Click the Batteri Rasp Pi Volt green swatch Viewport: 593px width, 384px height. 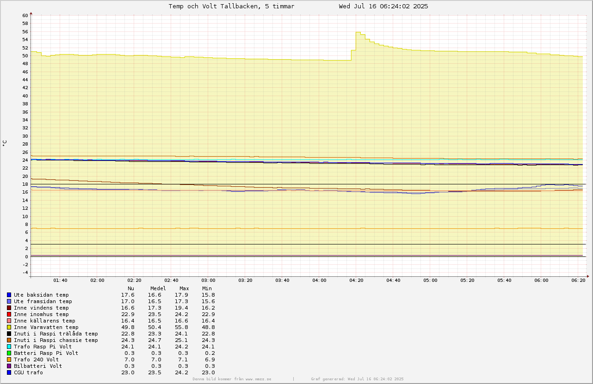9,353
